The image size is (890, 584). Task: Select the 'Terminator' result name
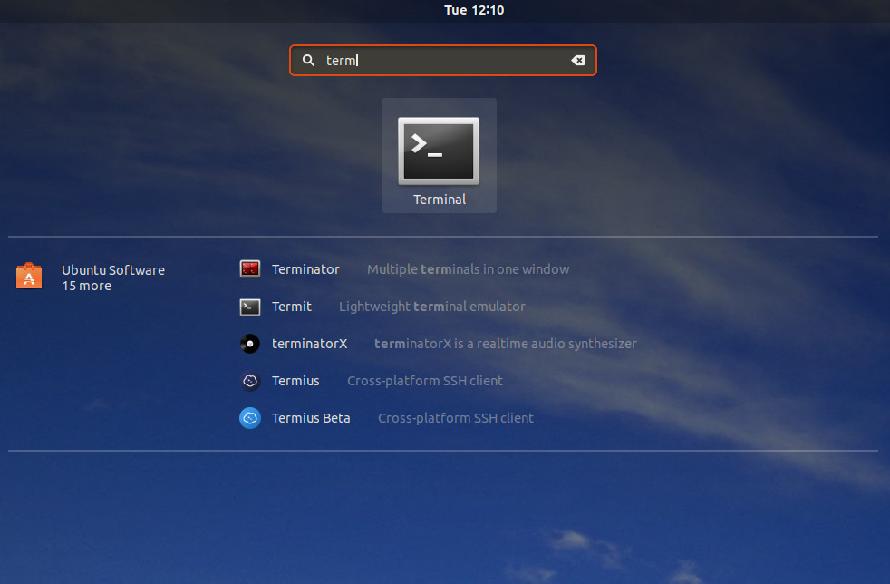(305, 269)
